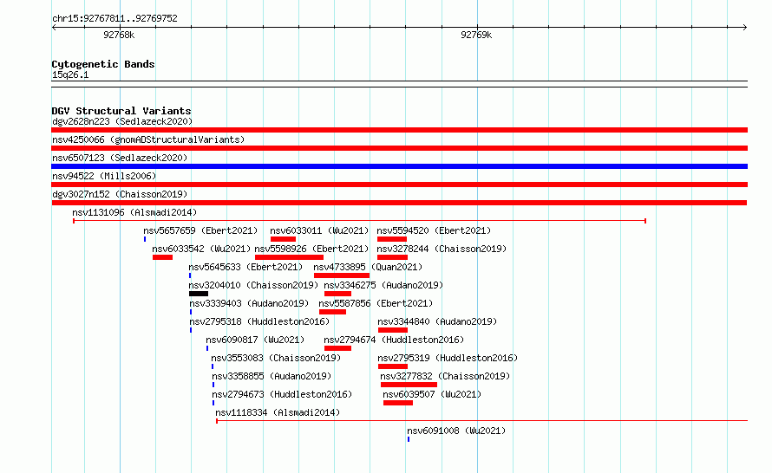Click nsv2794673 (Huddleston2016) label

[x=282, y=394]
